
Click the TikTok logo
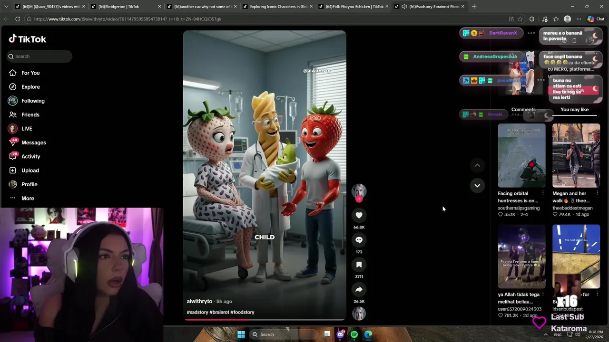click(28, 39)
